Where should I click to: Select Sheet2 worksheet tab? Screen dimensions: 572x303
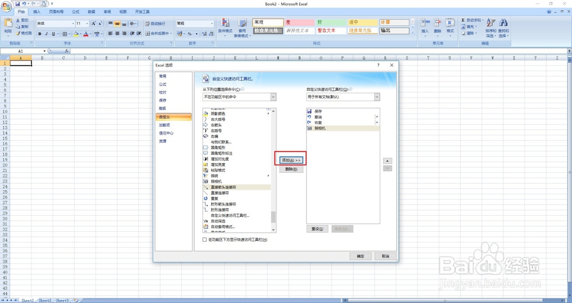coord(45,301)
